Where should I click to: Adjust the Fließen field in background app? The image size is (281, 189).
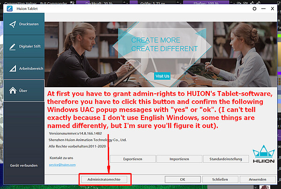pos(206,2)
